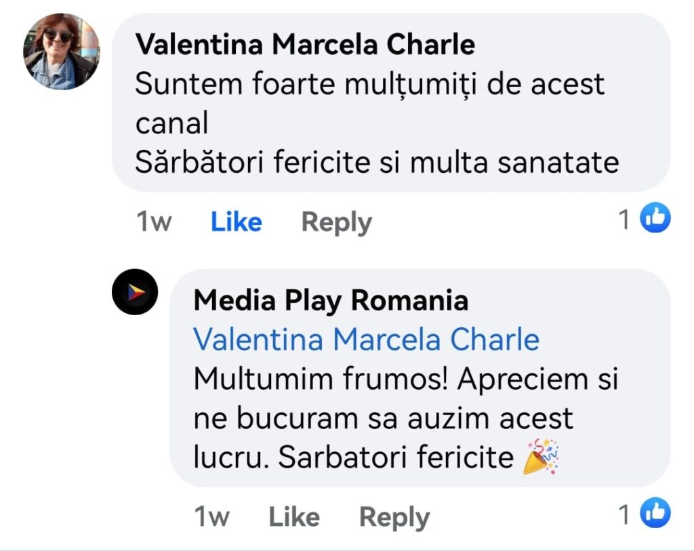694x551 pixels.
Task: Open the bold Valentina Marcela Charle author name
Action: [x=305, y=45]
